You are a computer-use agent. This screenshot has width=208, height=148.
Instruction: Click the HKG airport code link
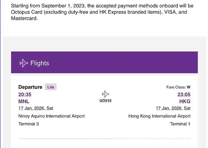(185, 102)
